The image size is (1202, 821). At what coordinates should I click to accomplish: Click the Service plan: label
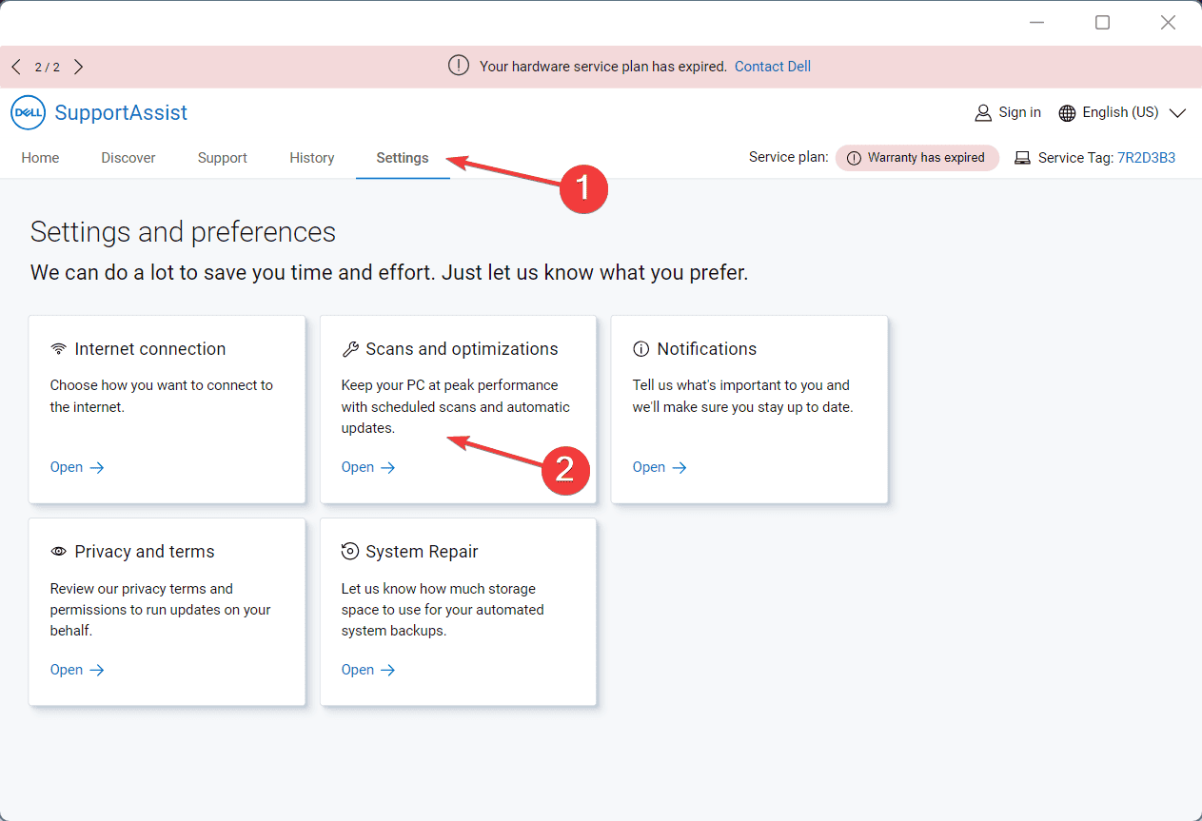[789, 158]
